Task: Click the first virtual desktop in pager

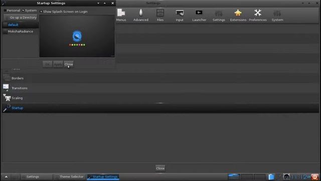Action: coord(234,176)
